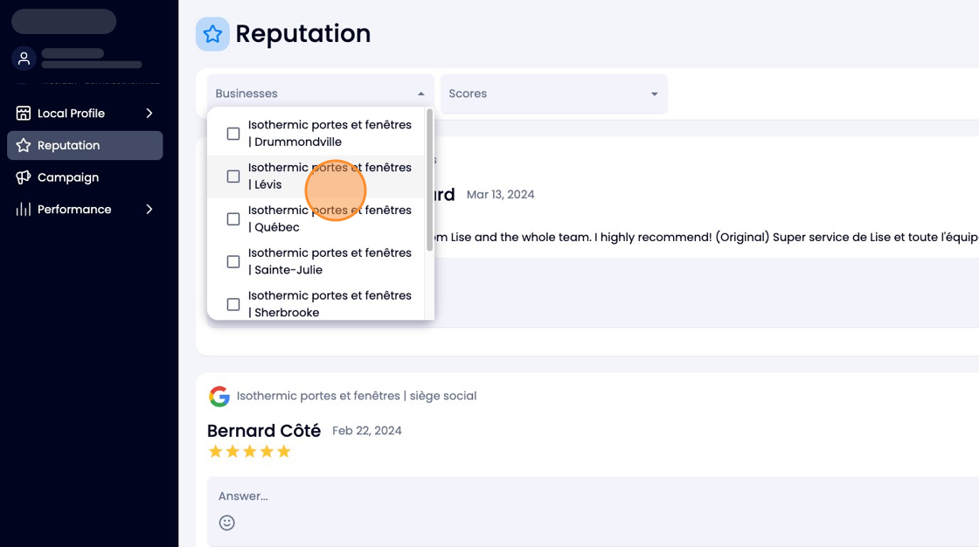Click the Reputation star icon in the sidebar

point(23,146)
